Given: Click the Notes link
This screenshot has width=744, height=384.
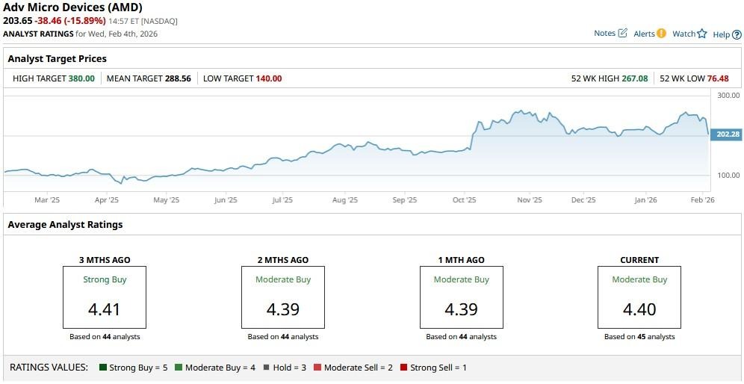Looking at the screenshot, I should (x=604, y=33).
